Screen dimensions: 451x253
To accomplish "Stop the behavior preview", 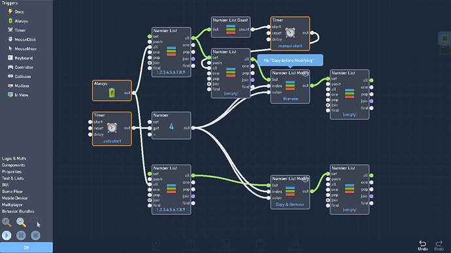I will [36, 235].
